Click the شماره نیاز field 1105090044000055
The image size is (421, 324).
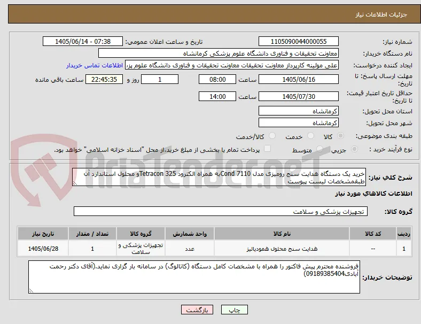pyautogui.click(x=299, y=41)
